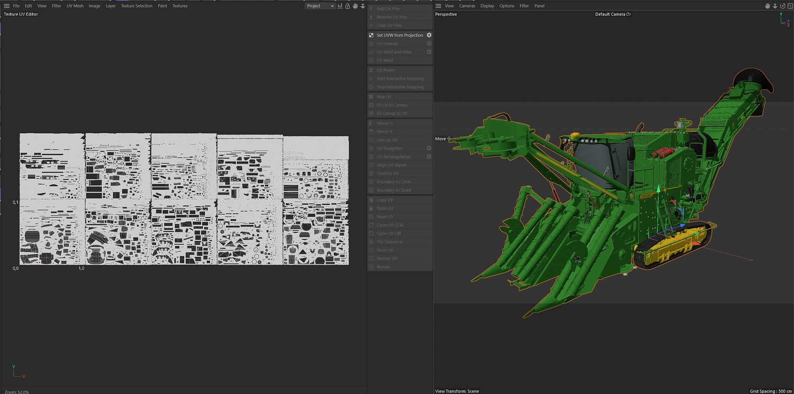Click the green Y-axis move handle
This screenshot has height=394, width=794.
click(x=658, y=189)
